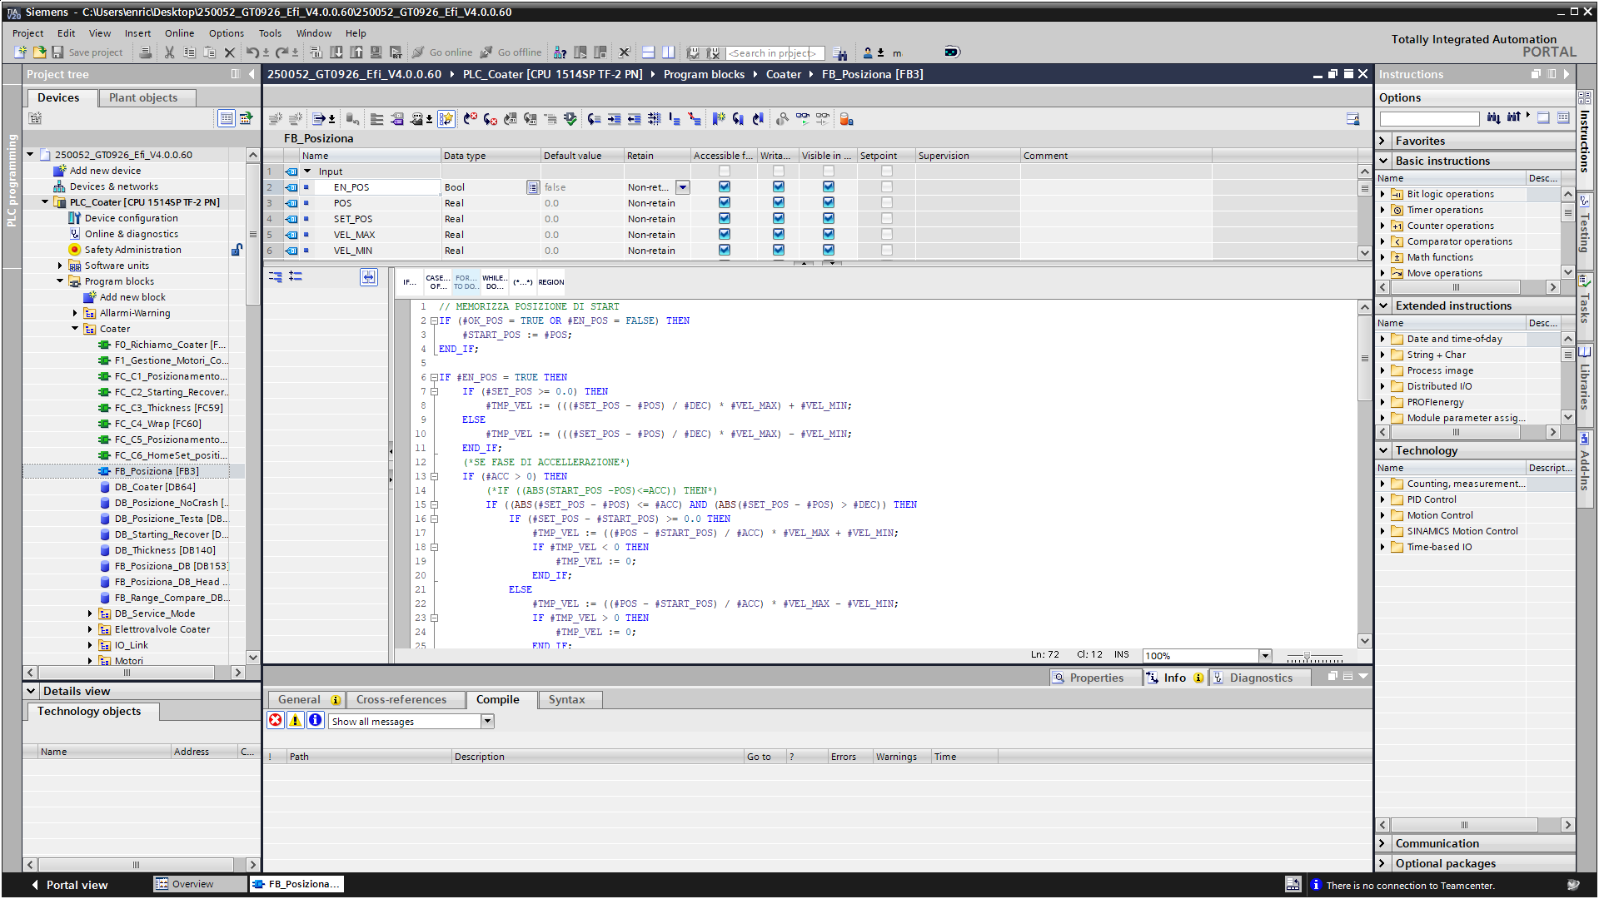Screen dimensions: 1599x899
Task: Toggle the warnings filter icon in Compile tab
Action: (x=296, y=720)
